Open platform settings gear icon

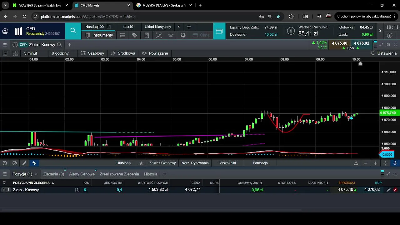click(x=183, y=35)
